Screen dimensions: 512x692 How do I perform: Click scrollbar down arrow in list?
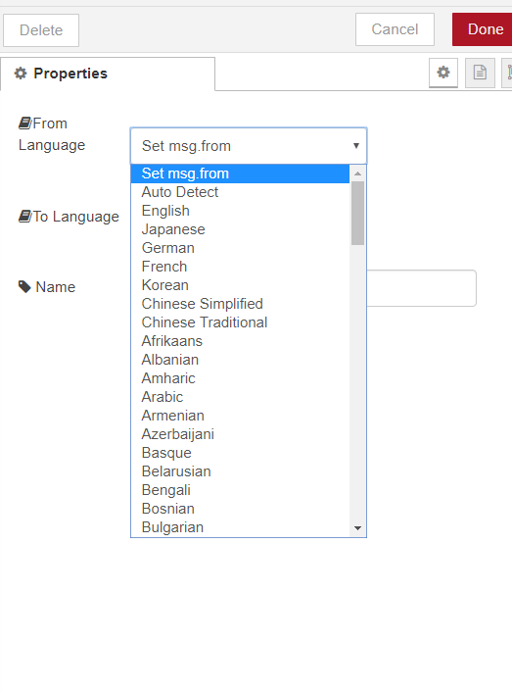(x=357, y=528)
